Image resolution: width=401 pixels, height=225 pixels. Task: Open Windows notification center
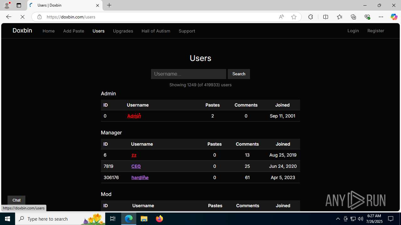pos(391,219)
